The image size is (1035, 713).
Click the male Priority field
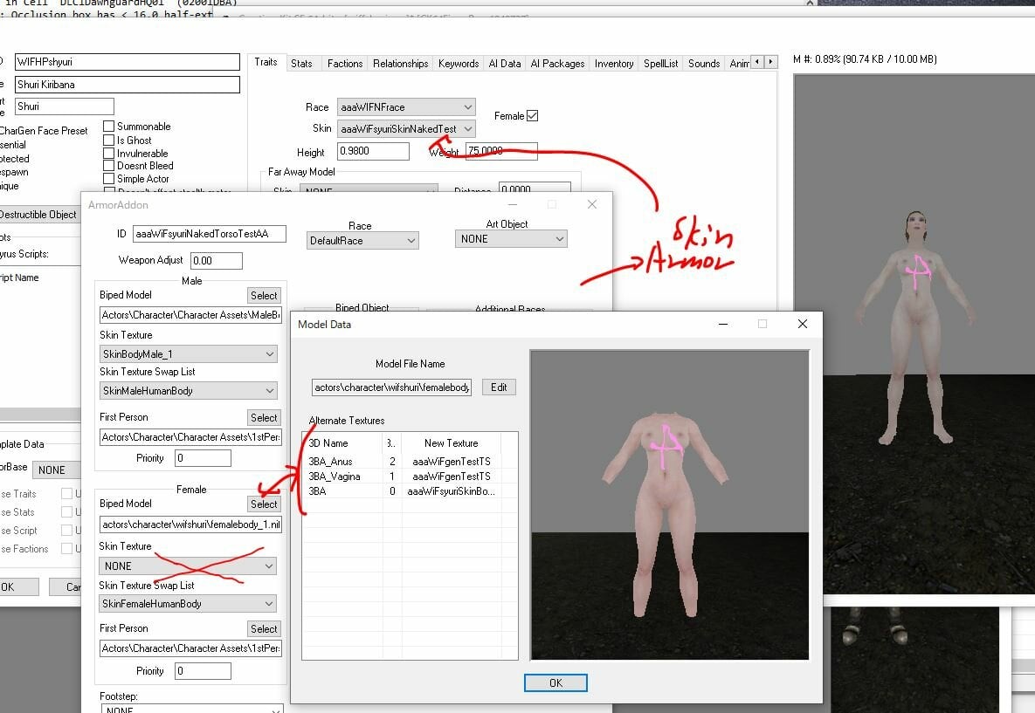[203, 458]
